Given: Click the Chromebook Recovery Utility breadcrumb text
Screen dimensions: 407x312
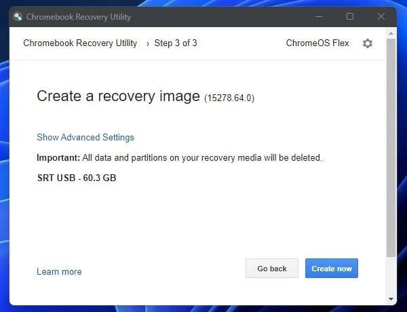Looking at the screenshot, I should coord(80,43).
